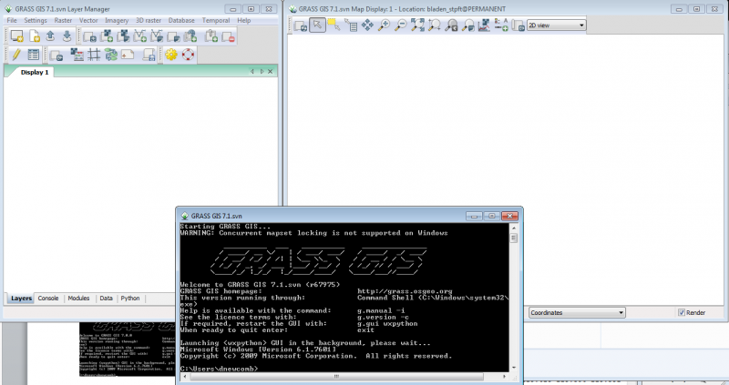This screenshot has width=729, height=385.
Task: Click the pencil edit vector icon
Action: pos(15,55)
